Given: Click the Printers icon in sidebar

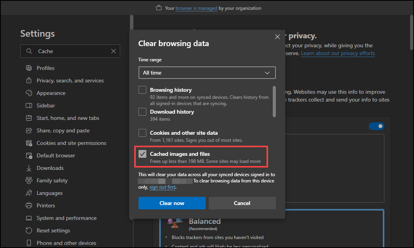Looking at the screenshot, I should click(x=28, y=205).
